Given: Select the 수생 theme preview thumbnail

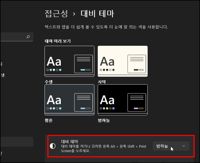Looking at the screenshot, I should pos(69,61).
